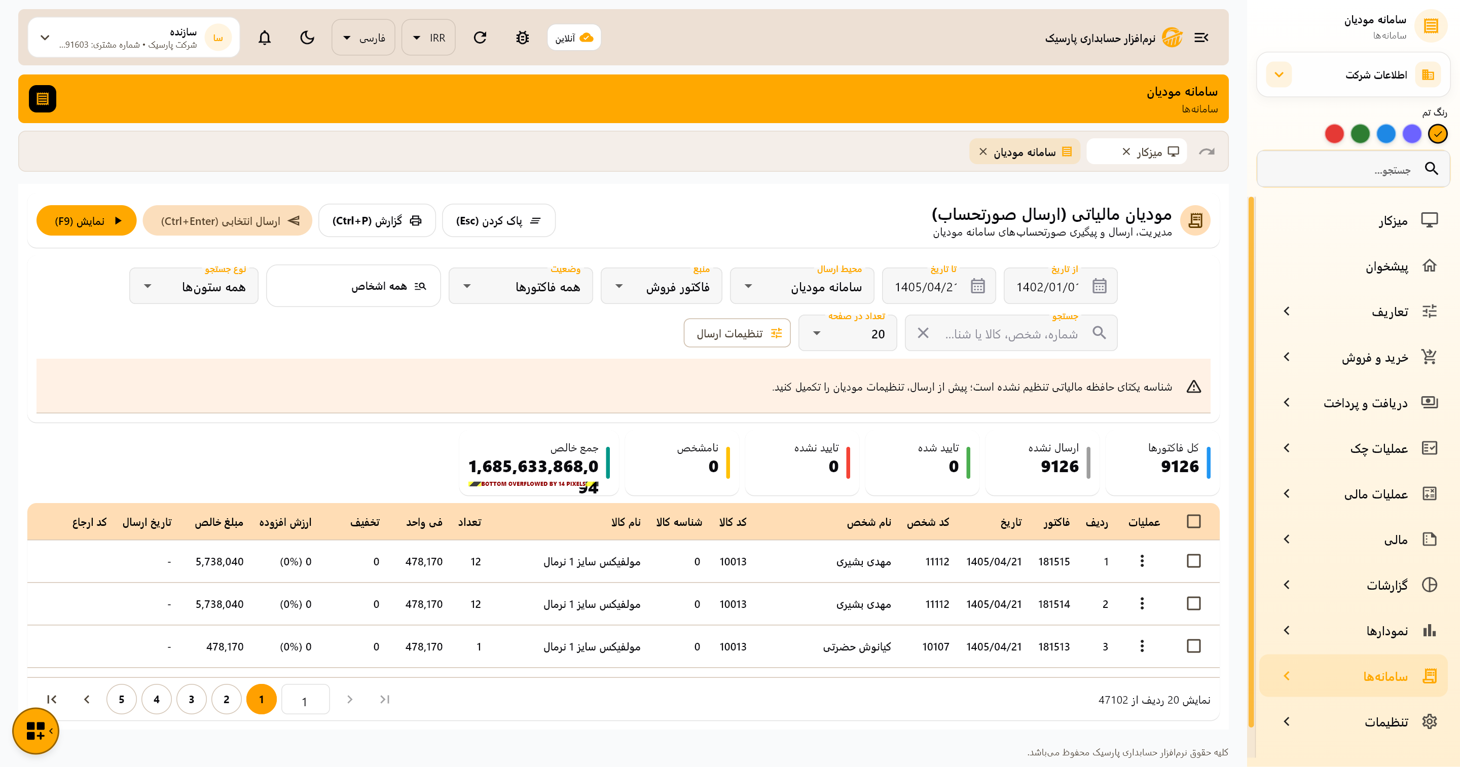Select the red theme color
1460x767 pixels.
pos(1334,134)
